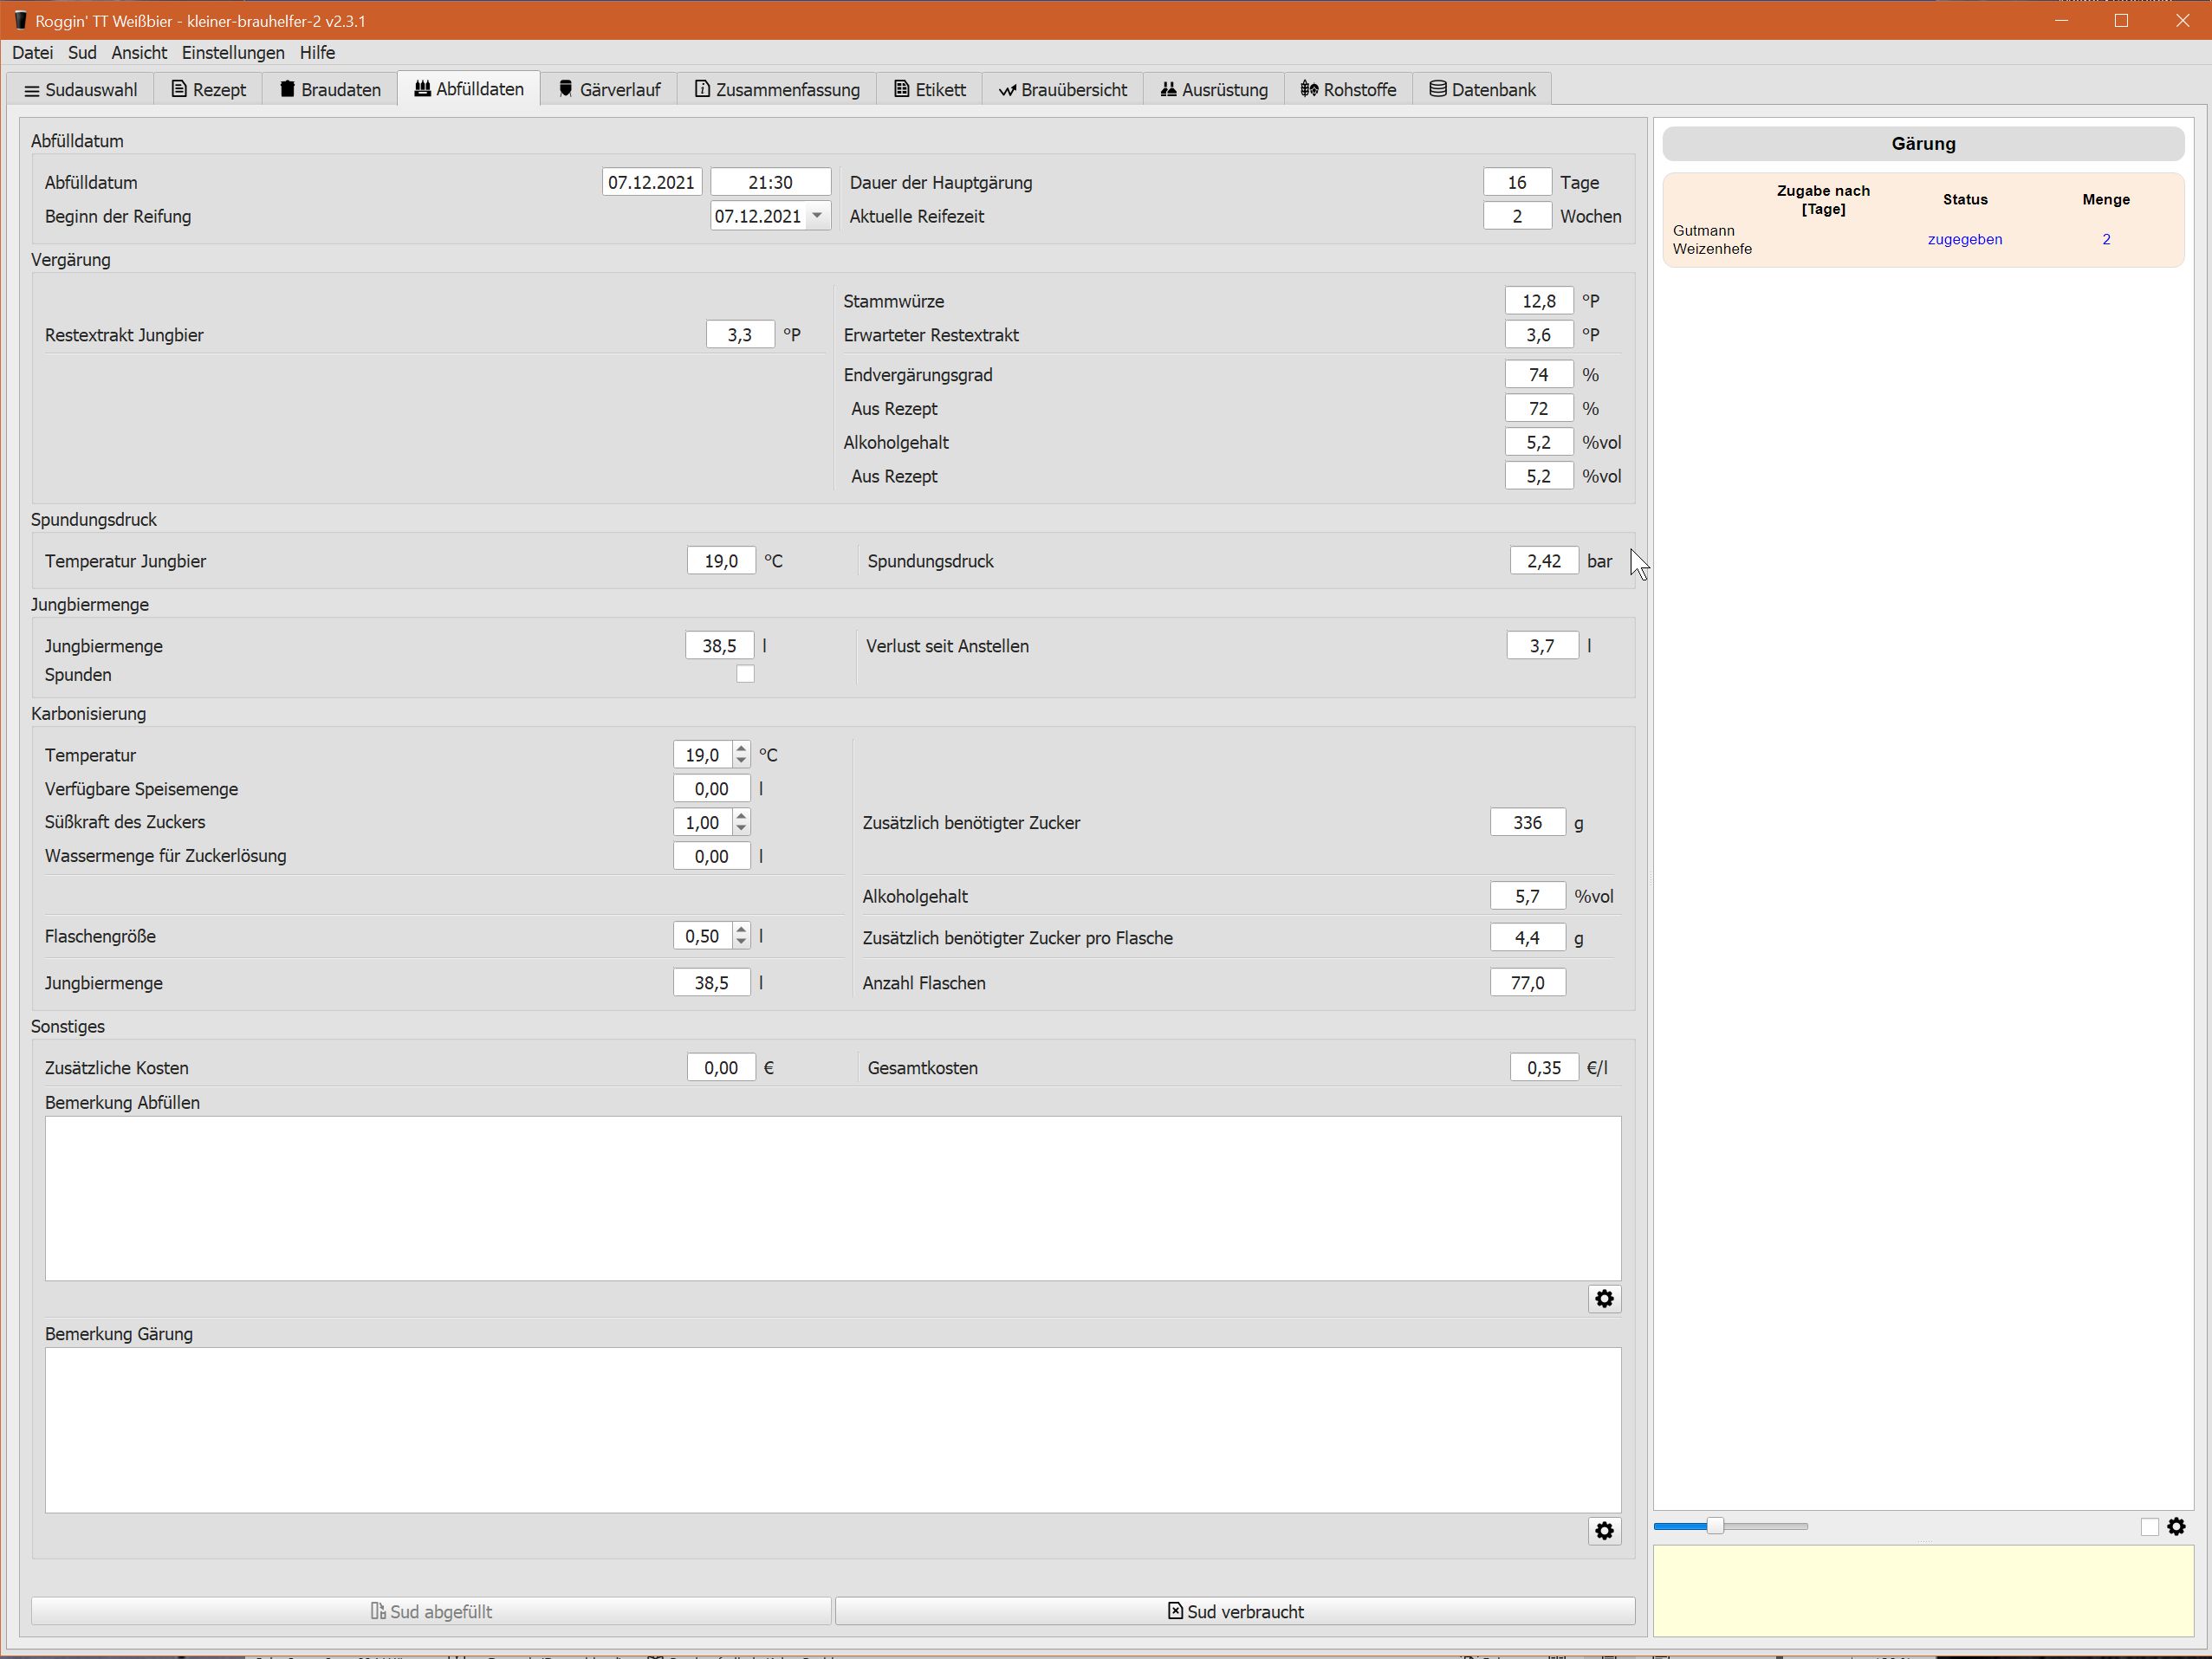Open the Einstellungen menu
Screen dimensions: 2212x1659
click(x=233, y=52)
